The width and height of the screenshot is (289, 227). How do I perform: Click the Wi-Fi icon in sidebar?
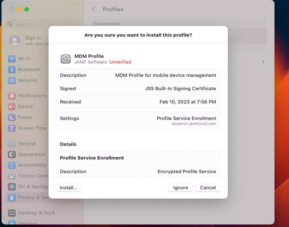12,59
